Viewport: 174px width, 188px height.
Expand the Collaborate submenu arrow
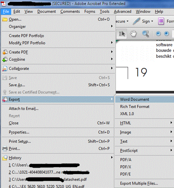pyautogui.click(x=112, y=68)
